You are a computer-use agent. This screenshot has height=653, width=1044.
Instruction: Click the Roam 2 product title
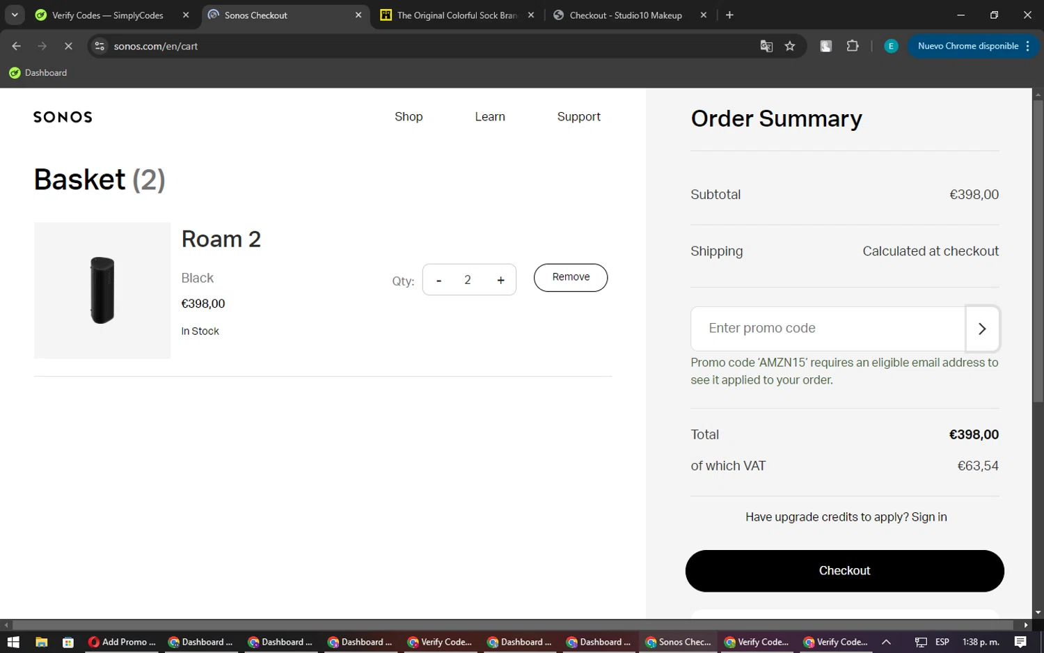221,239
